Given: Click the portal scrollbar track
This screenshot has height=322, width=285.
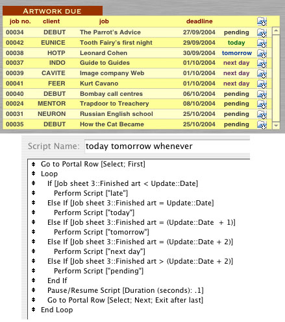Looking at the screenshot, I should point(276,78).
